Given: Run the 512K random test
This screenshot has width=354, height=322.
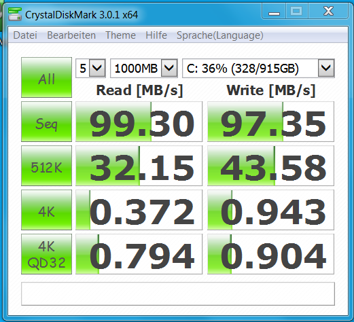Looking at the screenshot, I should tap(46, 166).
